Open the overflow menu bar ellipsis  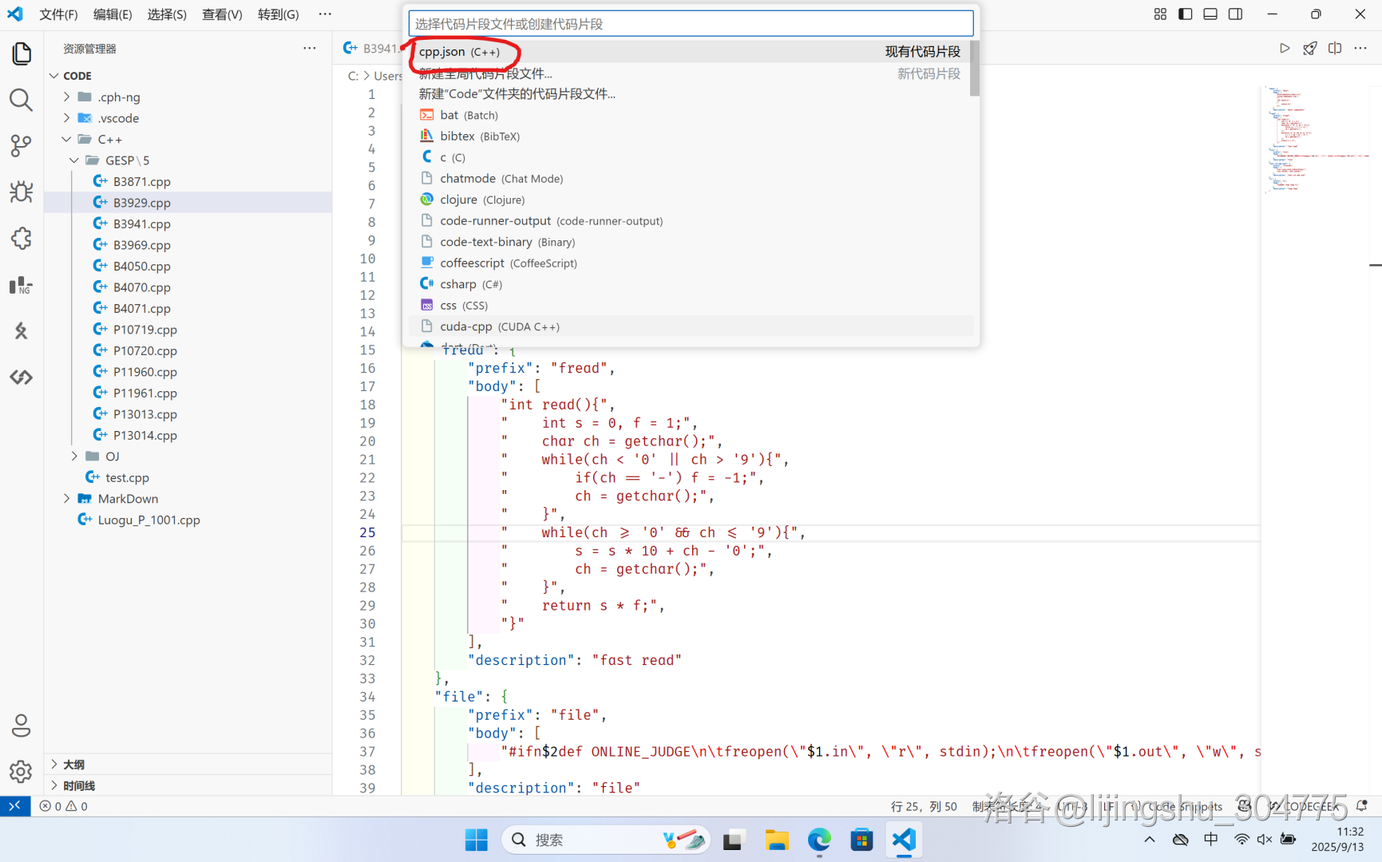click(x=325, y=14)
